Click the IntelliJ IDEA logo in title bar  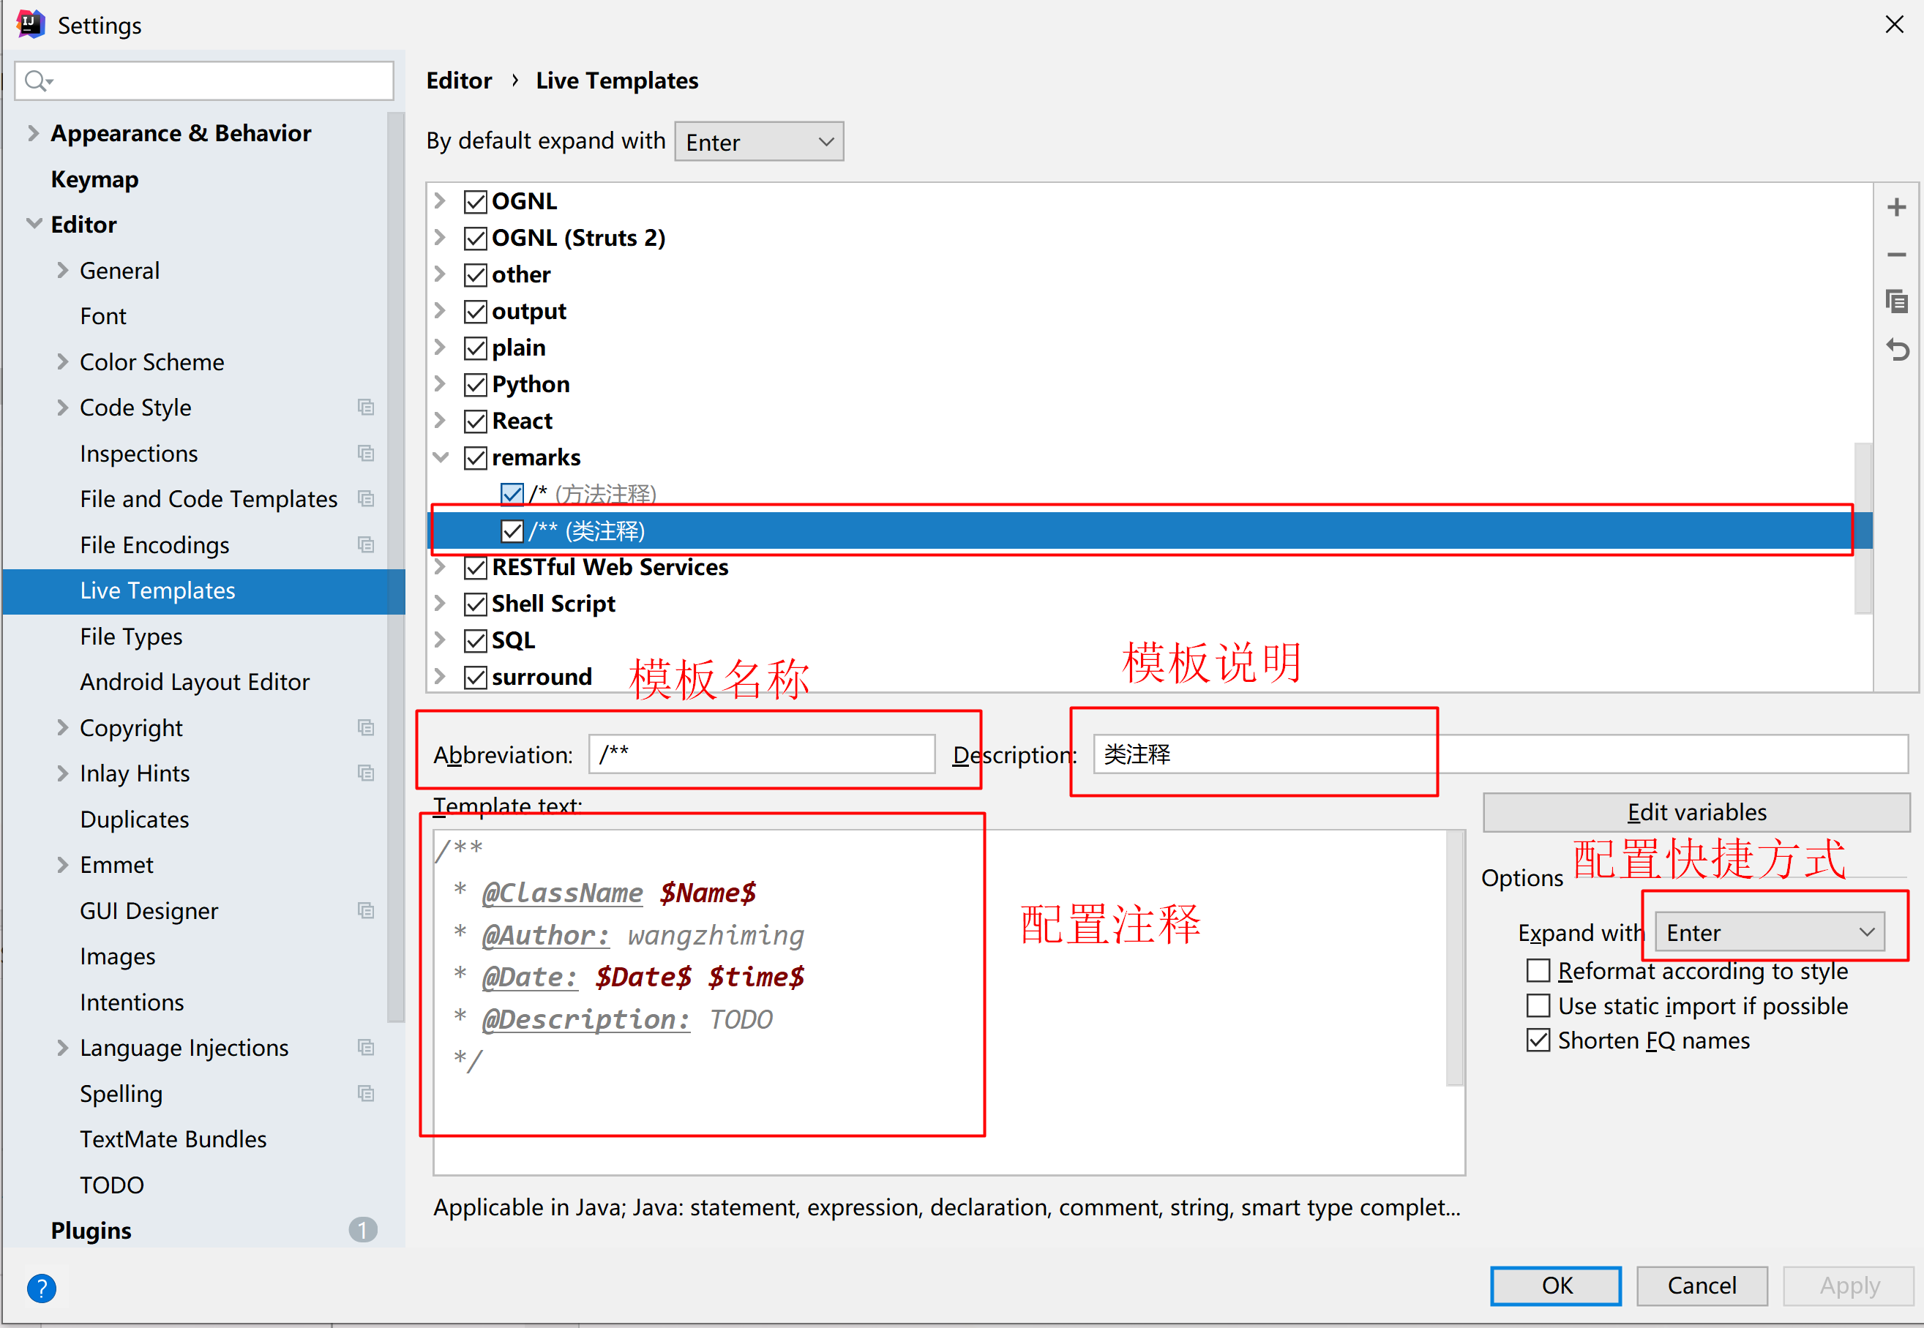click(x=30, y=23)
